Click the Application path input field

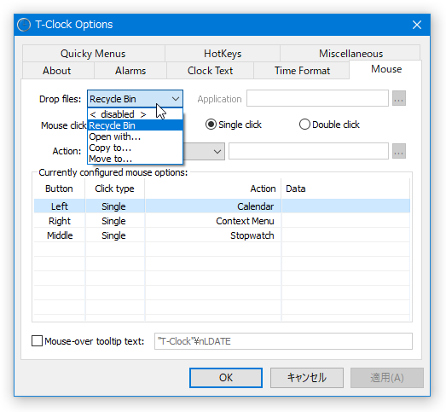317,98
